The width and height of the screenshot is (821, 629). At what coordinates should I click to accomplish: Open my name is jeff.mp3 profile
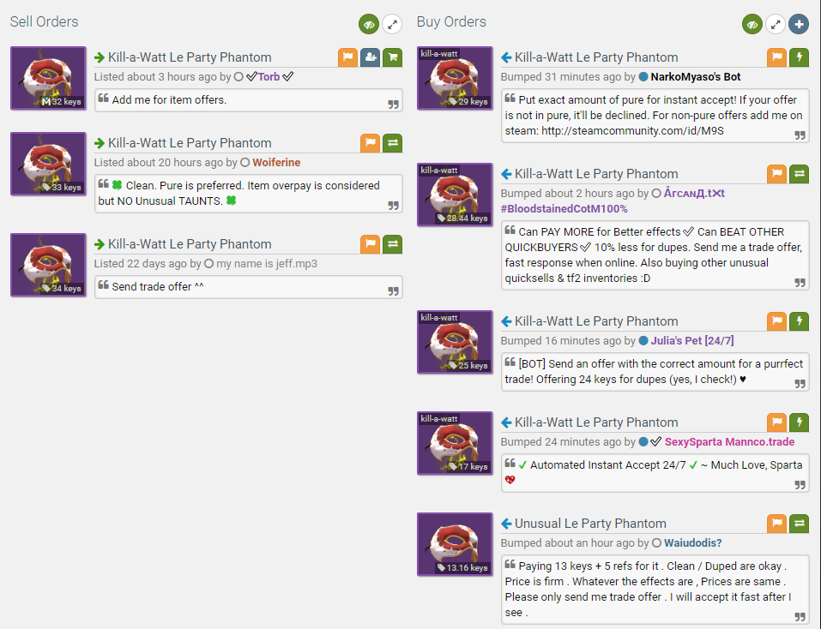pos(267,264)
